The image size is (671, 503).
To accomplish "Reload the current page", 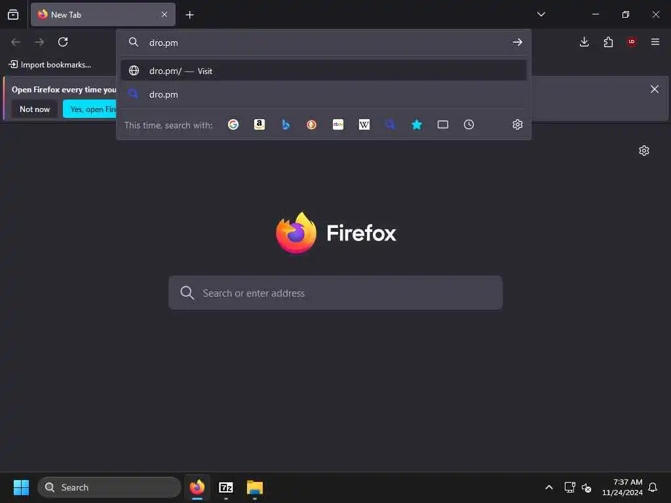I will point(63,42).
